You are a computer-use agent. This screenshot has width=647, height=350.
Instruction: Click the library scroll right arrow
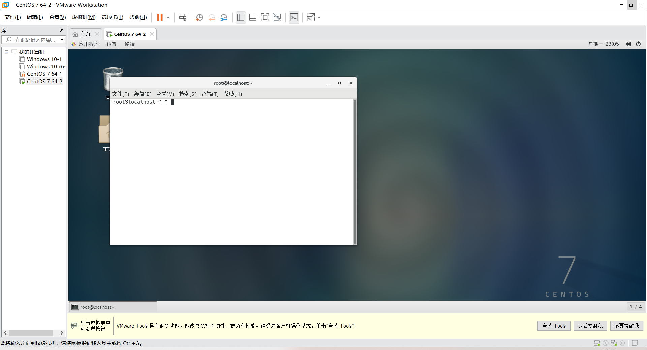coord(62,333)
